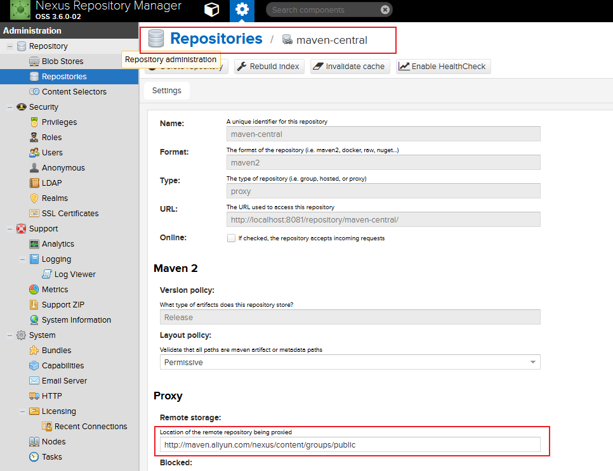Click the Analytics chart icon
This screenshot has height=471, width=613.
click(x=34, y=244)
